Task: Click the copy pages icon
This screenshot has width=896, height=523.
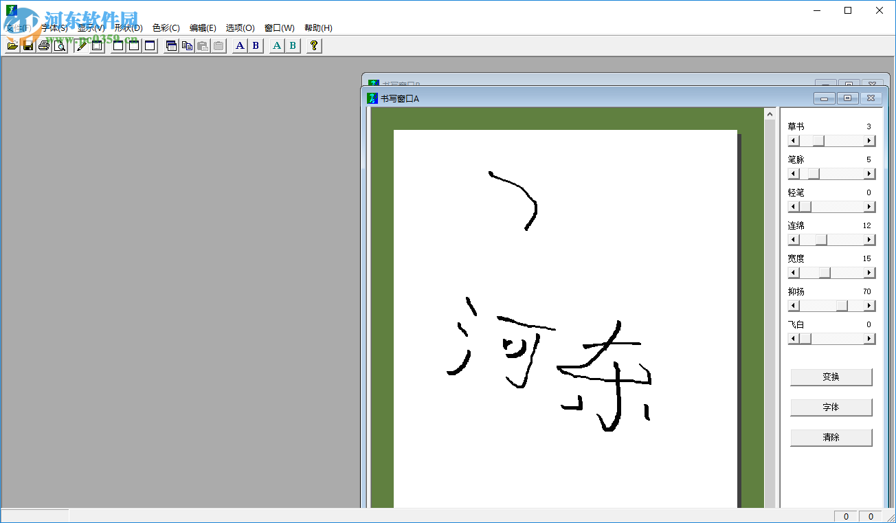Action: 187,45
